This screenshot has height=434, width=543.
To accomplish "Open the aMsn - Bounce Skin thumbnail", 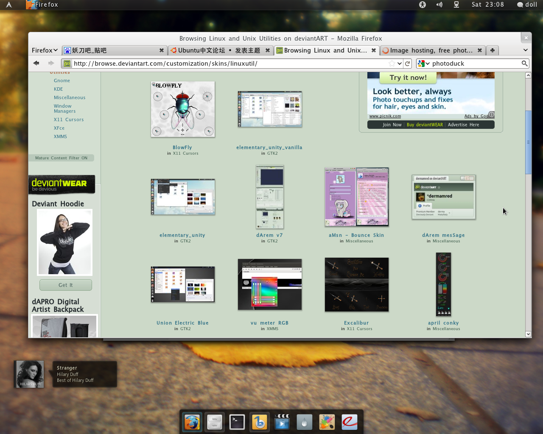I will pos(357,197).
